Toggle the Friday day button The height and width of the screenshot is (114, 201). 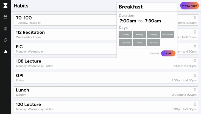tap(139, 42)
